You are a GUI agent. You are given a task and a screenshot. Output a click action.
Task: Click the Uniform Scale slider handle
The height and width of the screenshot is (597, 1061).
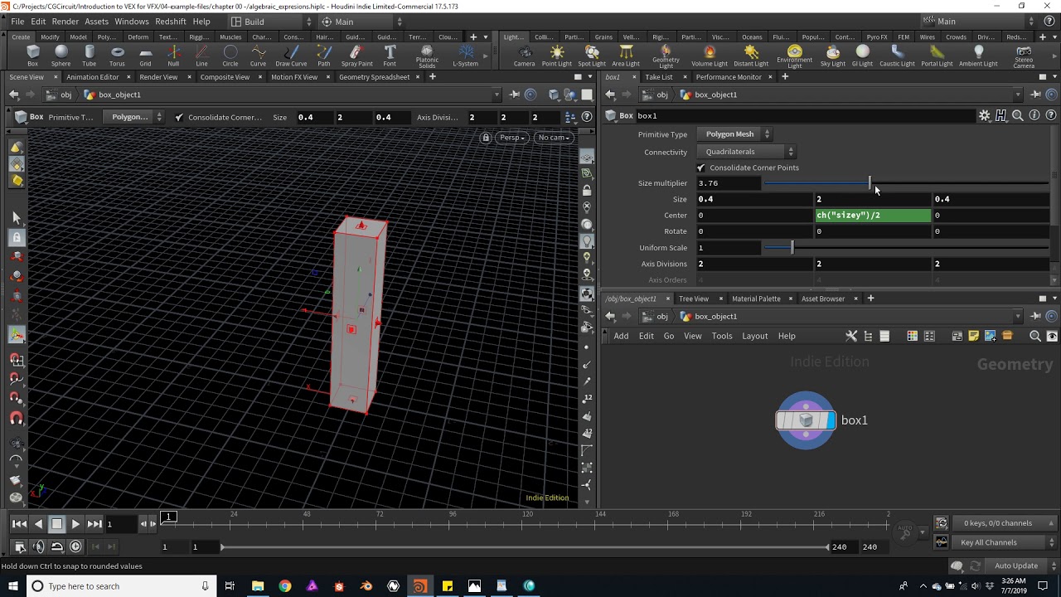(792, 248)
